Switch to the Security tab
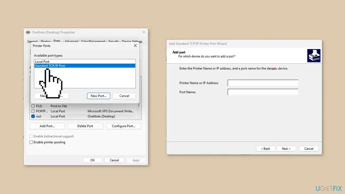Image resolution: width=345 pixels, height=194 pixels. (x=113, y=41)
